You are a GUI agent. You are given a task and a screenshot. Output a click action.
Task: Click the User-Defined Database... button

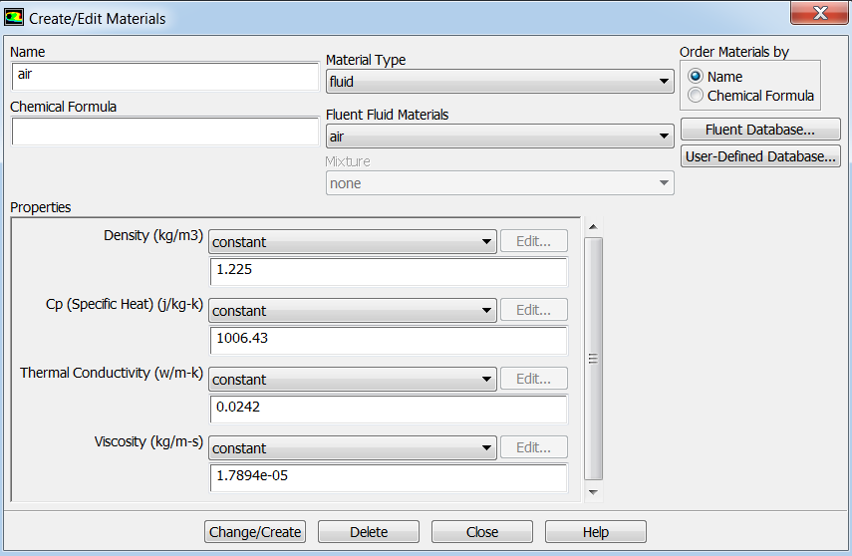760,156
